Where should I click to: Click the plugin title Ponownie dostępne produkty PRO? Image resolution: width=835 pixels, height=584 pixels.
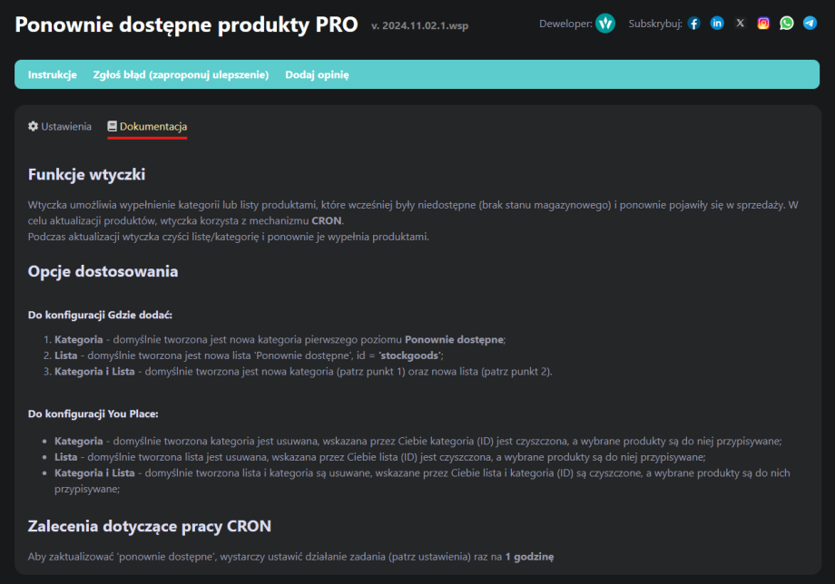[x=186, y=24]
